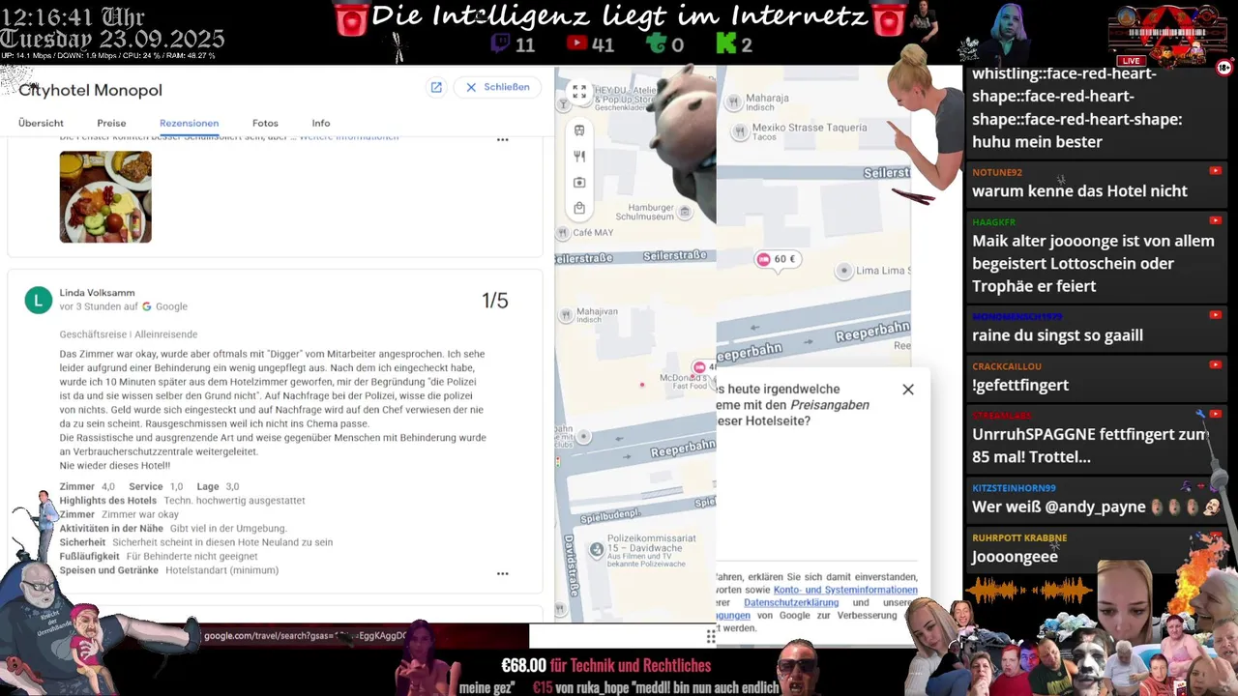Click 'Cityhotel Monopol' hotel title

(x=91, y=90)
